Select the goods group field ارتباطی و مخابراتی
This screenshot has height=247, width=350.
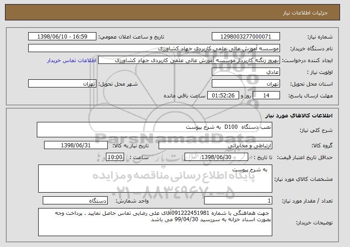[x=215, y=145]
